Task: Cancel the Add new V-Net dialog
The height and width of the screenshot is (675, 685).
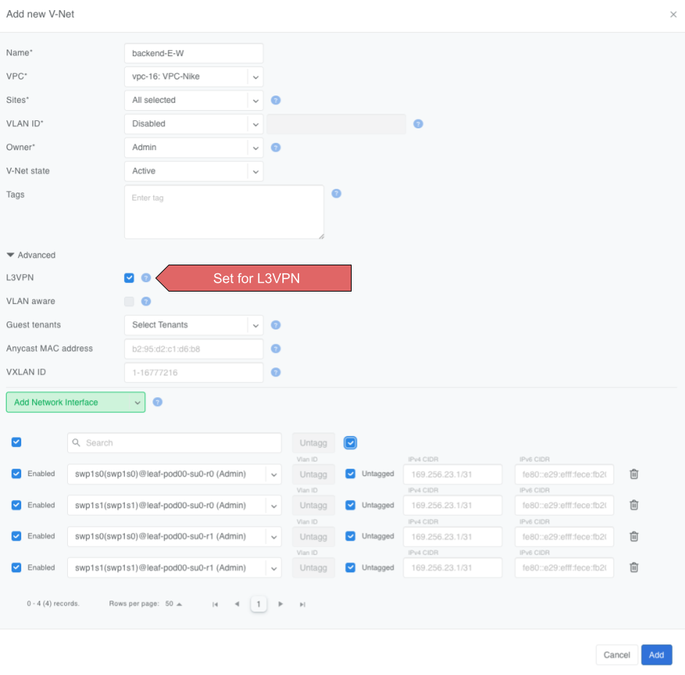Action: tap(616, 655)
